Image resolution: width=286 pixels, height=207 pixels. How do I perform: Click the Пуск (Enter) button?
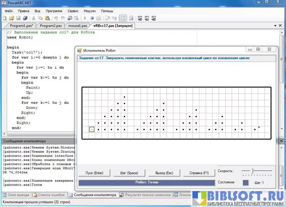(94, 173)
